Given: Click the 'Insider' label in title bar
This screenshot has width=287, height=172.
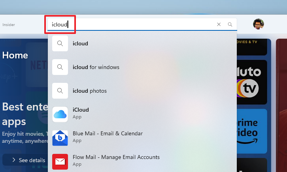Looking at the screenshot, I should pyautogui.click(x=9, y=24).
